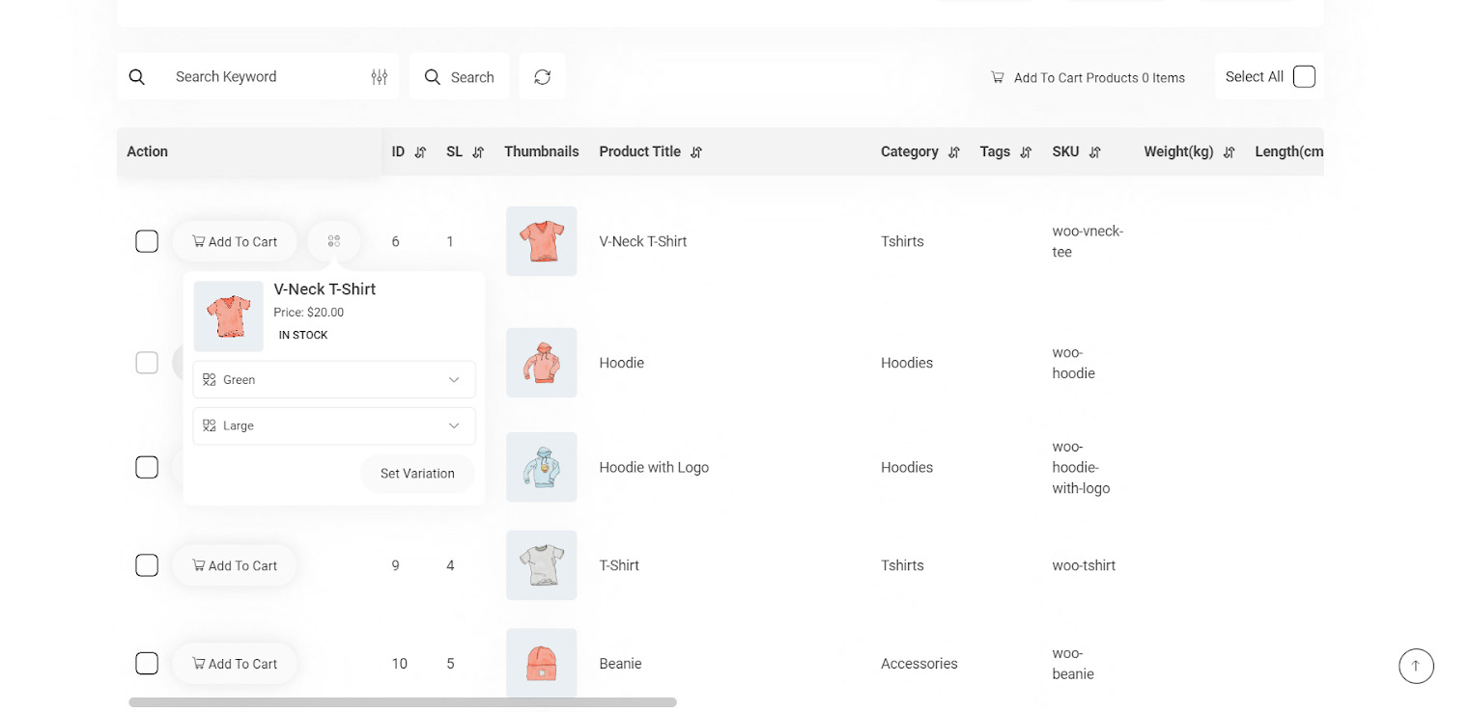
Task: Sort by SKU column arrows
Action: [1094, 152]
